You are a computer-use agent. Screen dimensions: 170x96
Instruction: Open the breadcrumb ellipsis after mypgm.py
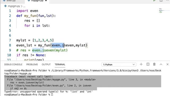pos(24,6)
